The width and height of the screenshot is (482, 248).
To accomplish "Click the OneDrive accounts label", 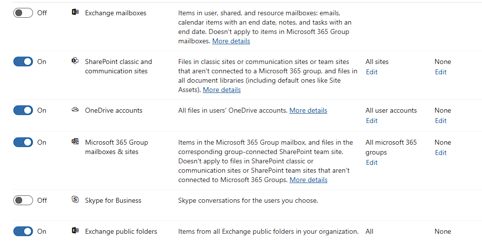I will pos(114,111).
